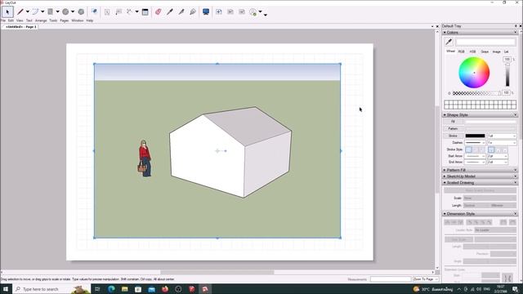Adjust the brightness vertical slider
This screenshot has width=523, height=294.
click(x=507, y=75)
